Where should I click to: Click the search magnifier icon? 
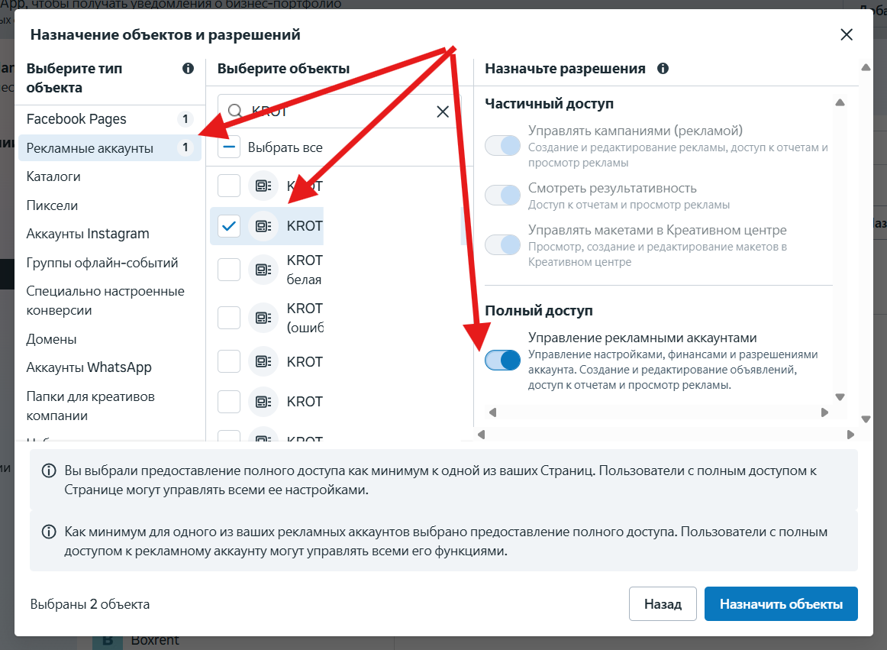tap(235, 111)
